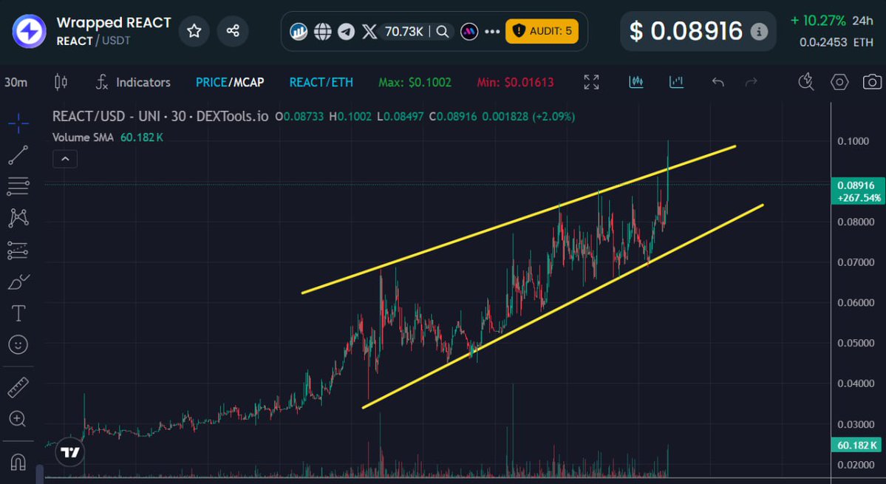
Task: Click the REACT/USD chart title
Action: (160, 117)
